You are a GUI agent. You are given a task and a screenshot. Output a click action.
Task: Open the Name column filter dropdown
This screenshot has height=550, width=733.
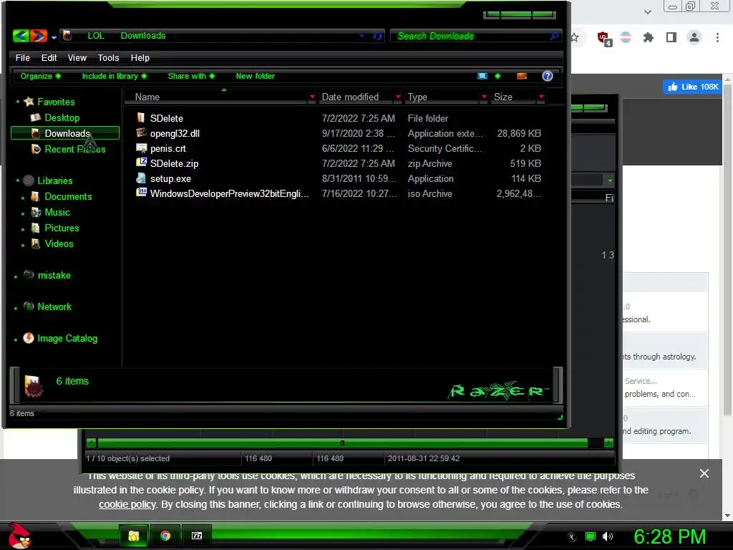pyautogui.click(x=312, y=97)
